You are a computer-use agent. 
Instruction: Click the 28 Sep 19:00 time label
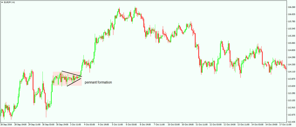click(20, 125)
